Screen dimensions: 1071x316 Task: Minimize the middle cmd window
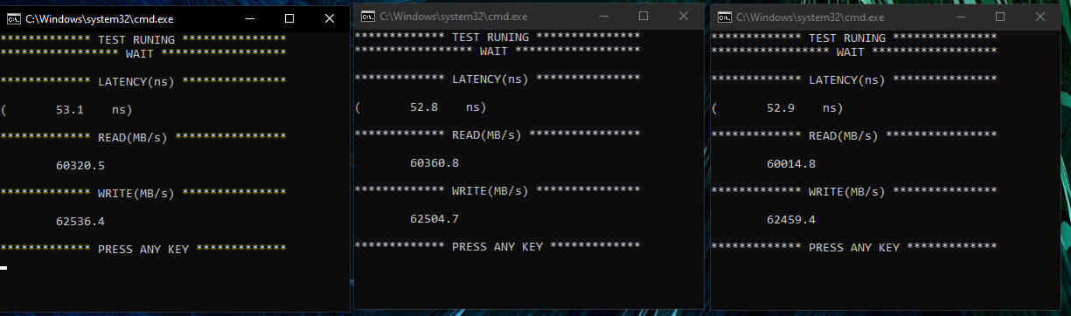pyautogui.click(x=604, y=17)
